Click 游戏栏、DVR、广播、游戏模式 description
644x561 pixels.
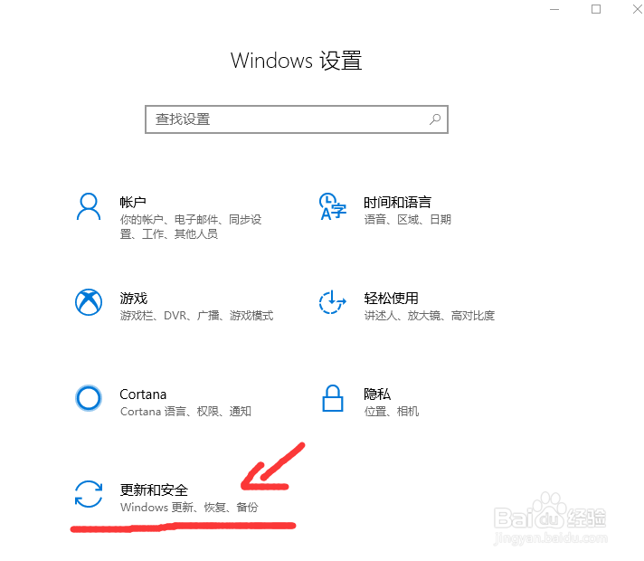(x=196, y=316)
